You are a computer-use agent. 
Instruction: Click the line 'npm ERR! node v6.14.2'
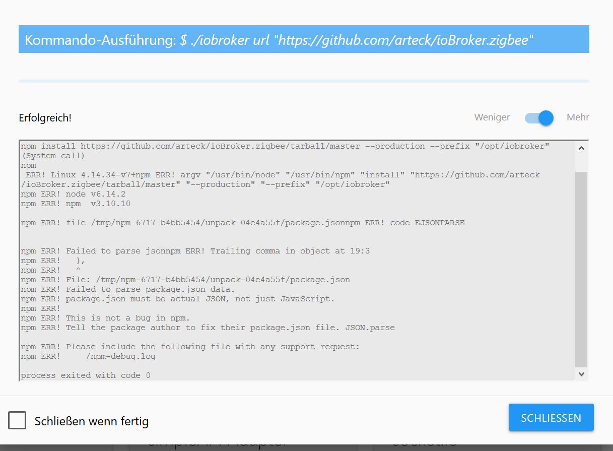point(73,194)
